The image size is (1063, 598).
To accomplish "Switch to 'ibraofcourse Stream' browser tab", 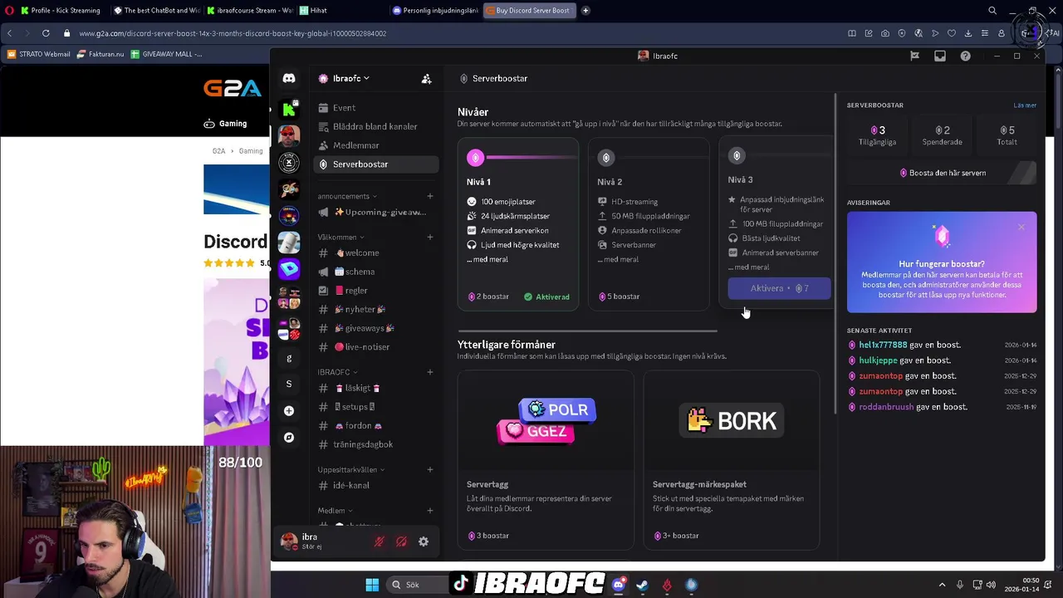I will pyautogui.click(x=249, y=11).
